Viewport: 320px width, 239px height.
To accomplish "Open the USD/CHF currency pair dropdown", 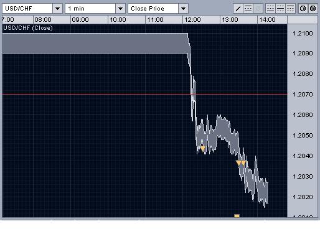I will coord(32,9).
